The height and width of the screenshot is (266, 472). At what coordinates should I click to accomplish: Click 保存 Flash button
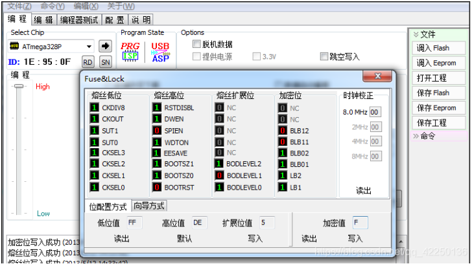coord(438,93)
